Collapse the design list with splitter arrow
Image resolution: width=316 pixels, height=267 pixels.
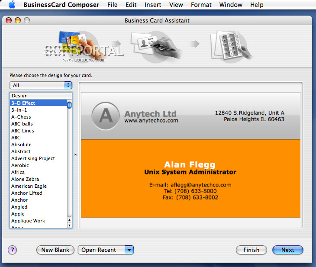76,155
